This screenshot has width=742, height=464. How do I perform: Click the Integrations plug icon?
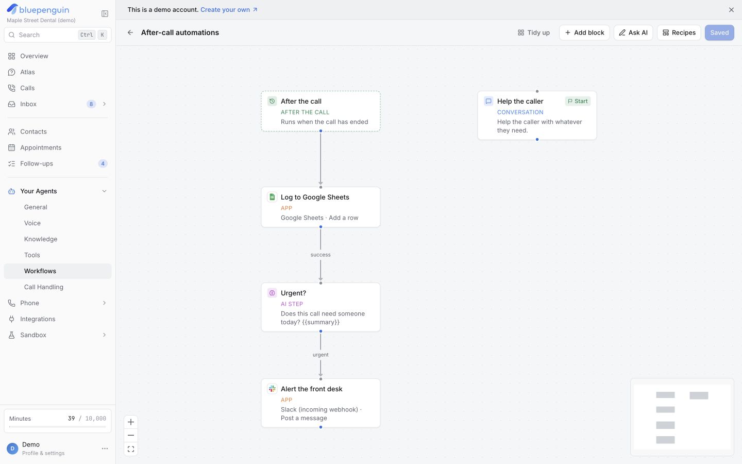tap(11, 319)
